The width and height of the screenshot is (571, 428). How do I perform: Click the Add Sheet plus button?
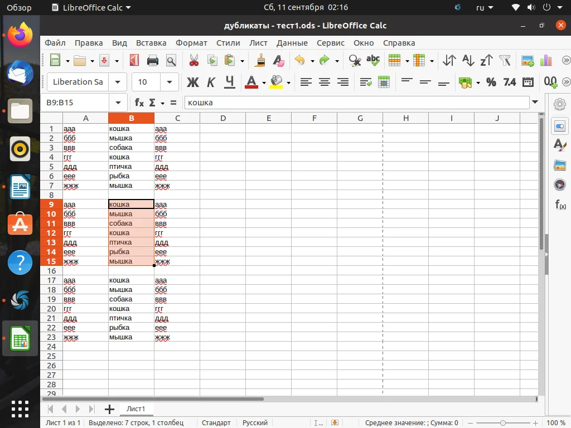tap(109, 408)
